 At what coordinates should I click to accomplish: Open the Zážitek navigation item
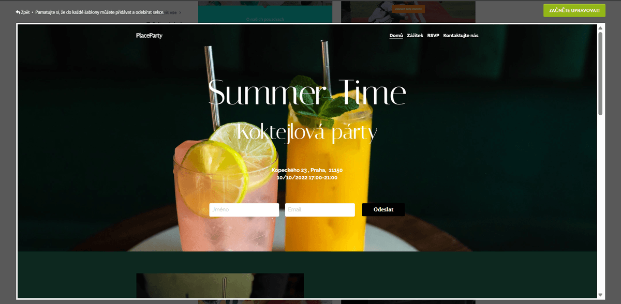click(x=415, y=35)
